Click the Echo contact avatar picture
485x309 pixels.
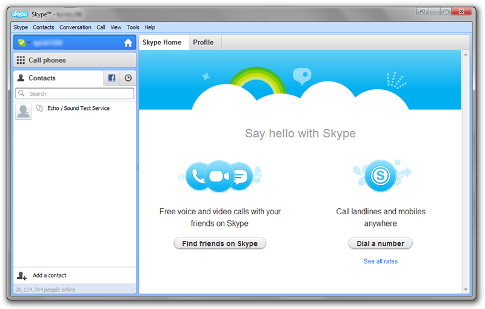[24, 112]
